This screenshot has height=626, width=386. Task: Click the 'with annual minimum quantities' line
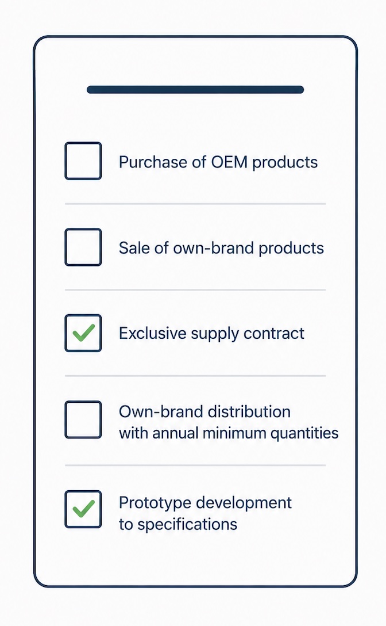point(229,433)
